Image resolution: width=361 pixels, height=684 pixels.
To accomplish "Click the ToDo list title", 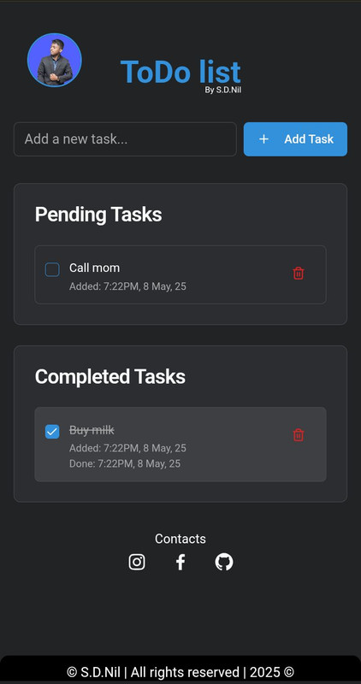I will click(180, 72).
